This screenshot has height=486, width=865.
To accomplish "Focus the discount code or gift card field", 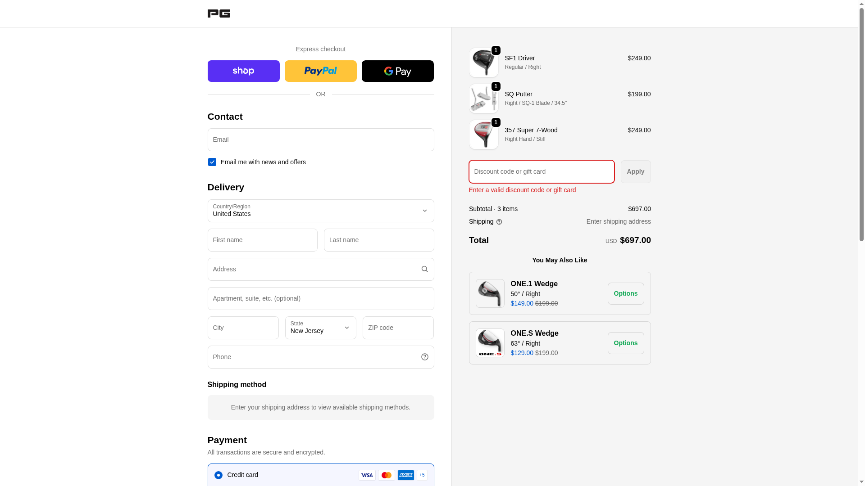I will coord(541,171).
